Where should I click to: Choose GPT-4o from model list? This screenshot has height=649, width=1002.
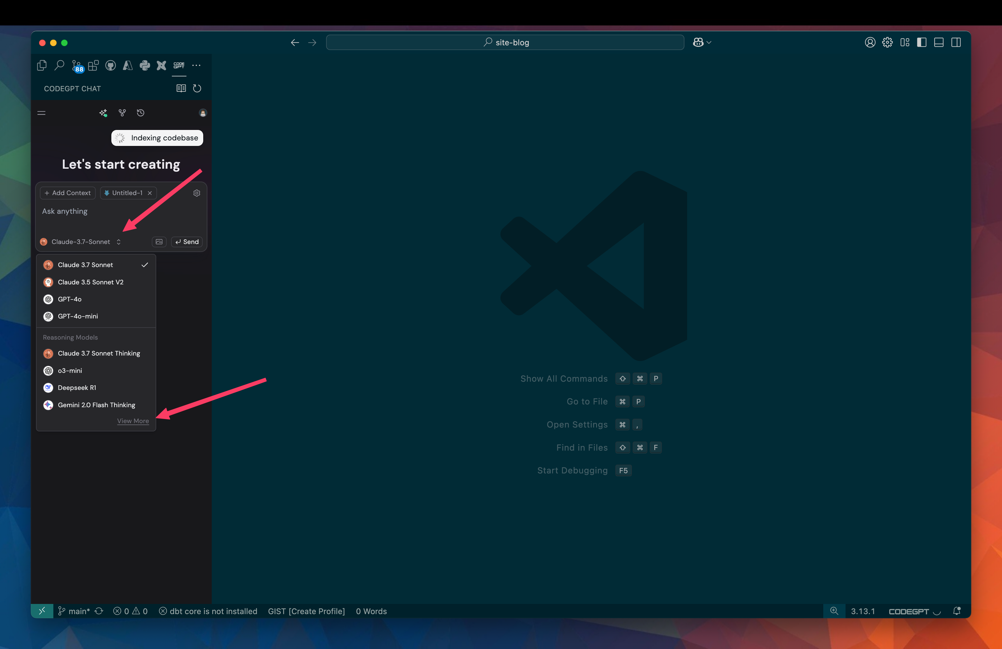(96, 299)
